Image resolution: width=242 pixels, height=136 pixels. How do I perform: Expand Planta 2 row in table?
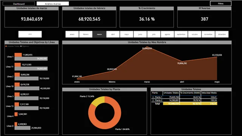[153, 100]
